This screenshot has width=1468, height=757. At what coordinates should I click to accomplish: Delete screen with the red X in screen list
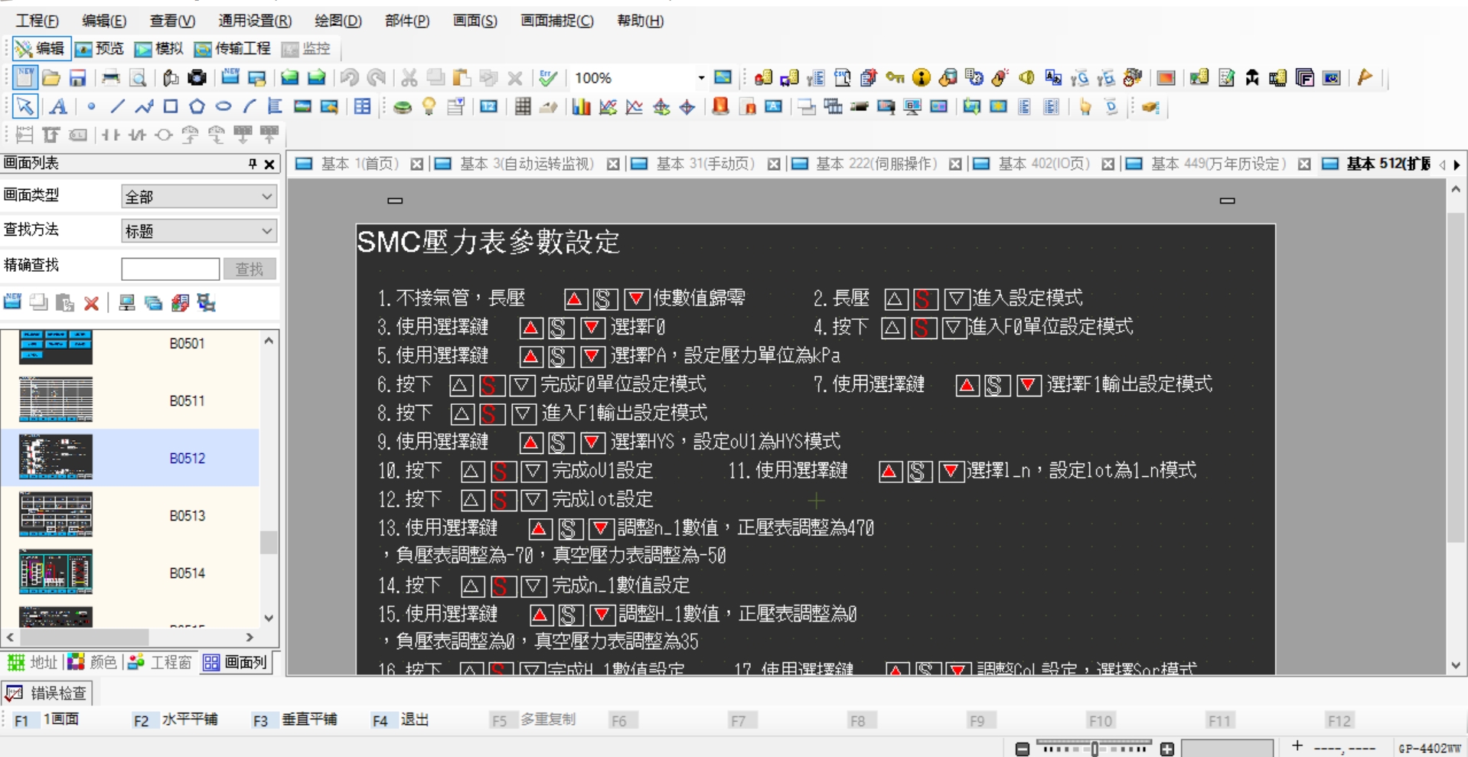[92, 303]
